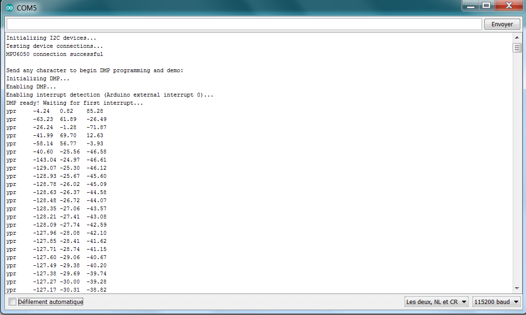Click the Arduino logo icon in title bar

(10, 8)
